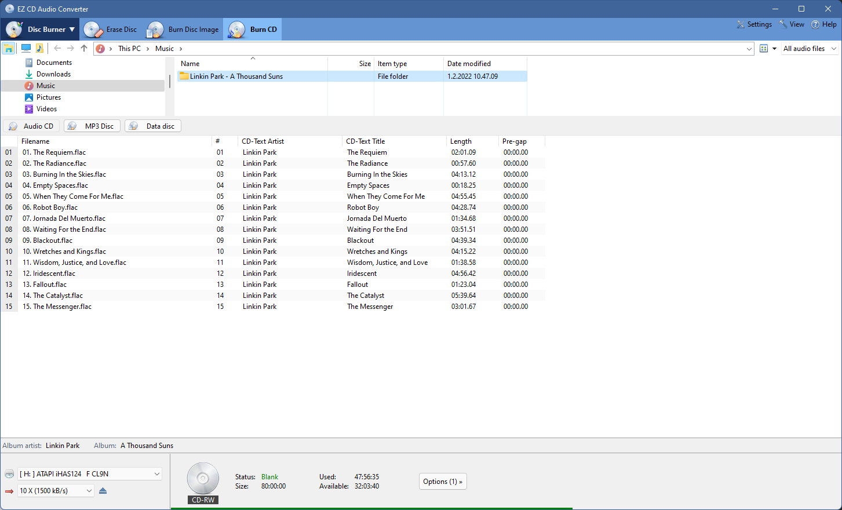The width and height of the screenshot is (842, 510).
Task: Click the eject disc icon
Action: coord(102,490)
